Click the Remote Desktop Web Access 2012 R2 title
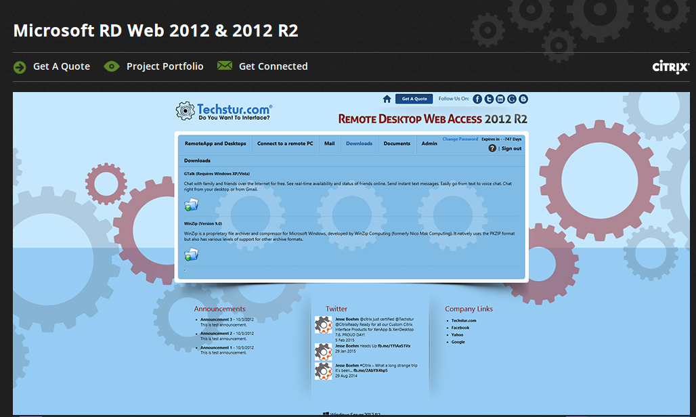The height and width of the screenshot is (417, 696). point(433,119)
